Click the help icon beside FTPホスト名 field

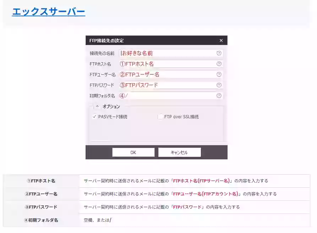point(219,64)
